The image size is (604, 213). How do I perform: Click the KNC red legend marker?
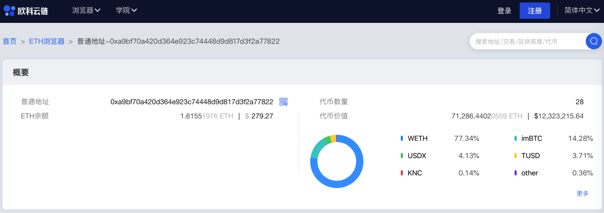pos(402,173)
